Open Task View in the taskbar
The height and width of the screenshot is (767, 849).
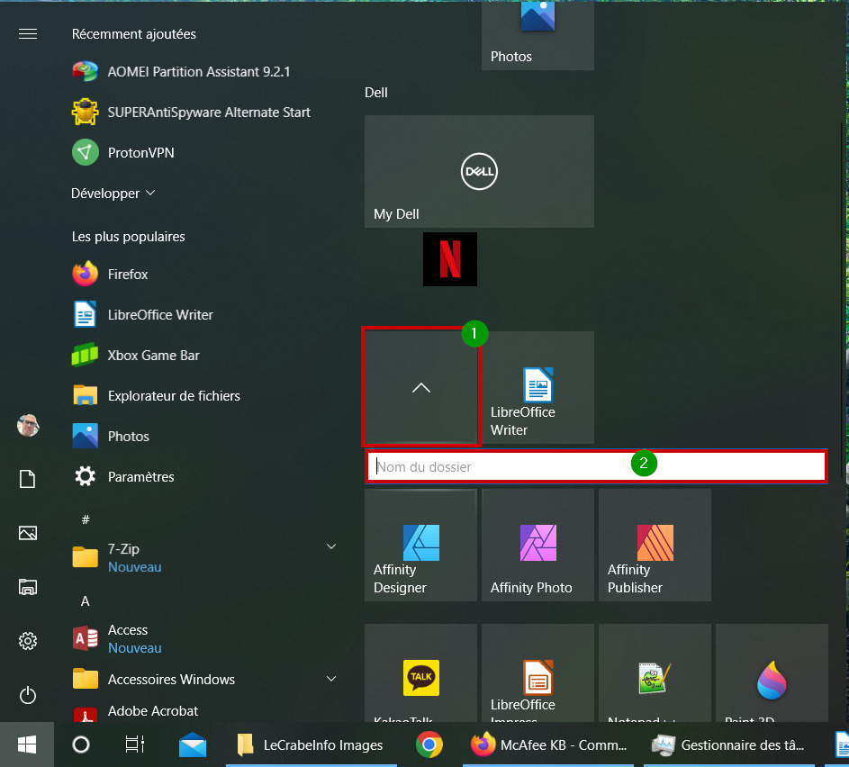pyautogui.click(x=135, y=744)
